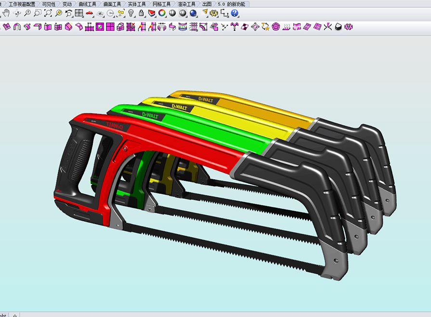Click the Zoom Selected icon

click(59, 13)
